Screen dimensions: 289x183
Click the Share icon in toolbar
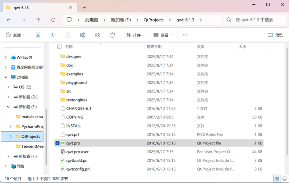98,35
